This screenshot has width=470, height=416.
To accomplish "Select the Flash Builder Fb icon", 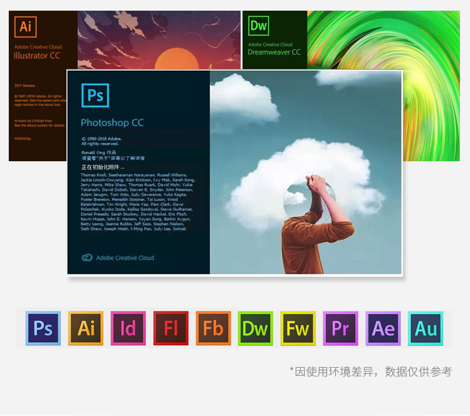I will tap(213, 328).
